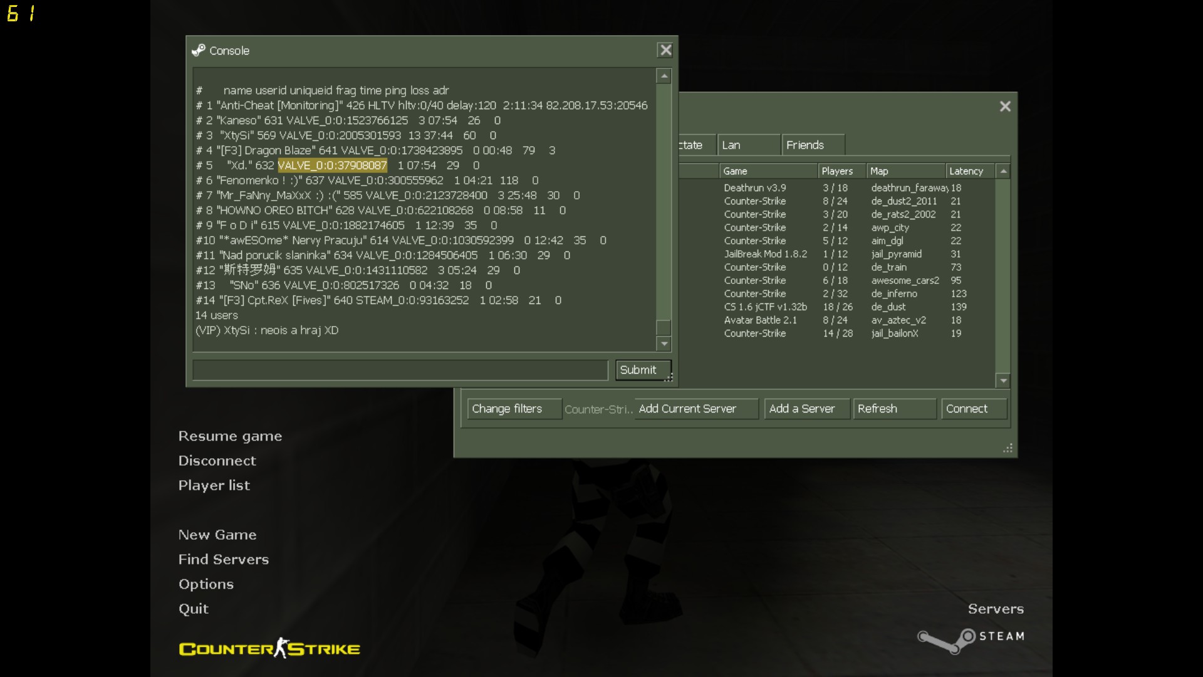Switch to the Friends tab
Screen dimensions: 1203x677
[x=813, y=145]
